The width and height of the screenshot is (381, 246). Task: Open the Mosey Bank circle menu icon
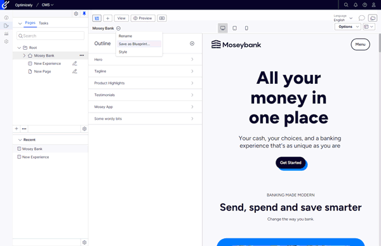click(x=118, y=28)
